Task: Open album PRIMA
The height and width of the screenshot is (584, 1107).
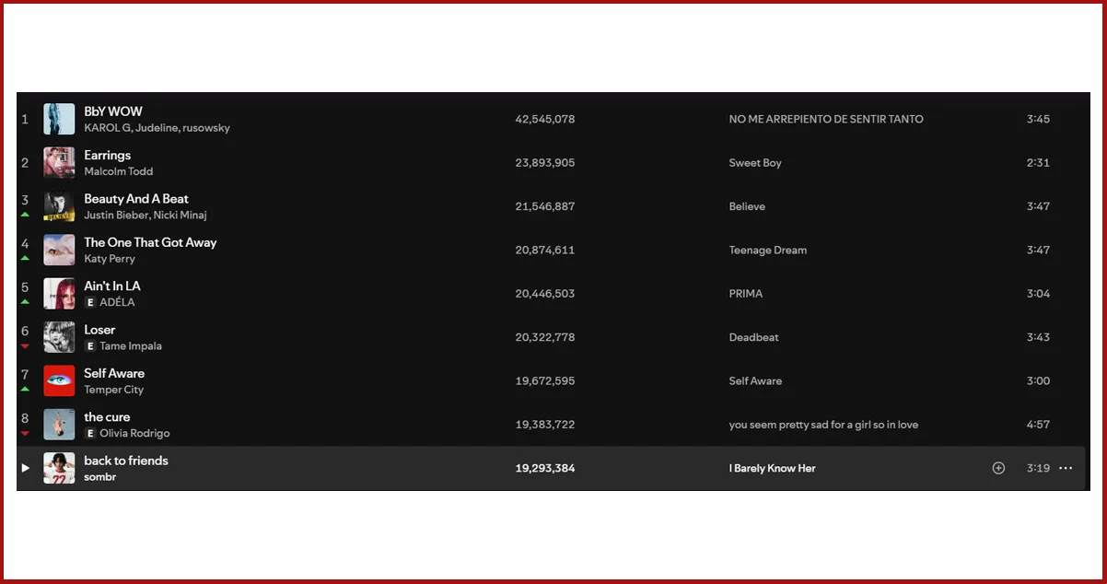Action: tap(746, 294)
